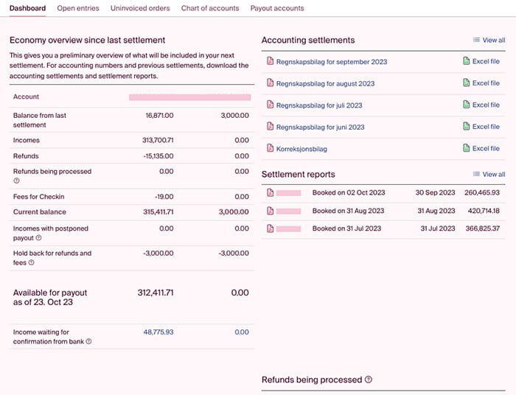Open Regnskapsbilag for juli 2023 link
Viewport: 516px width, 395px height.
point(319,105)
